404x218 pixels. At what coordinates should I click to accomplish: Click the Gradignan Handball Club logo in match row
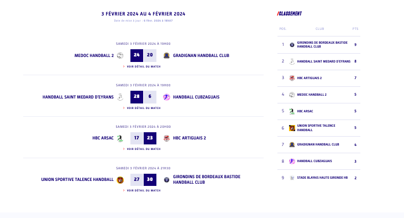click(x=166, y=55)
